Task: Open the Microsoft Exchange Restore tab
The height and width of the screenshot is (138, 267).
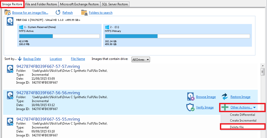Action: click(79, 4)
